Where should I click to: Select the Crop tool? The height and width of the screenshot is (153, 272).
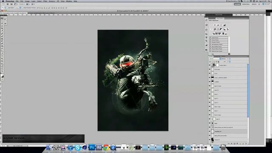pyautogui.click(x=2, y=28)
